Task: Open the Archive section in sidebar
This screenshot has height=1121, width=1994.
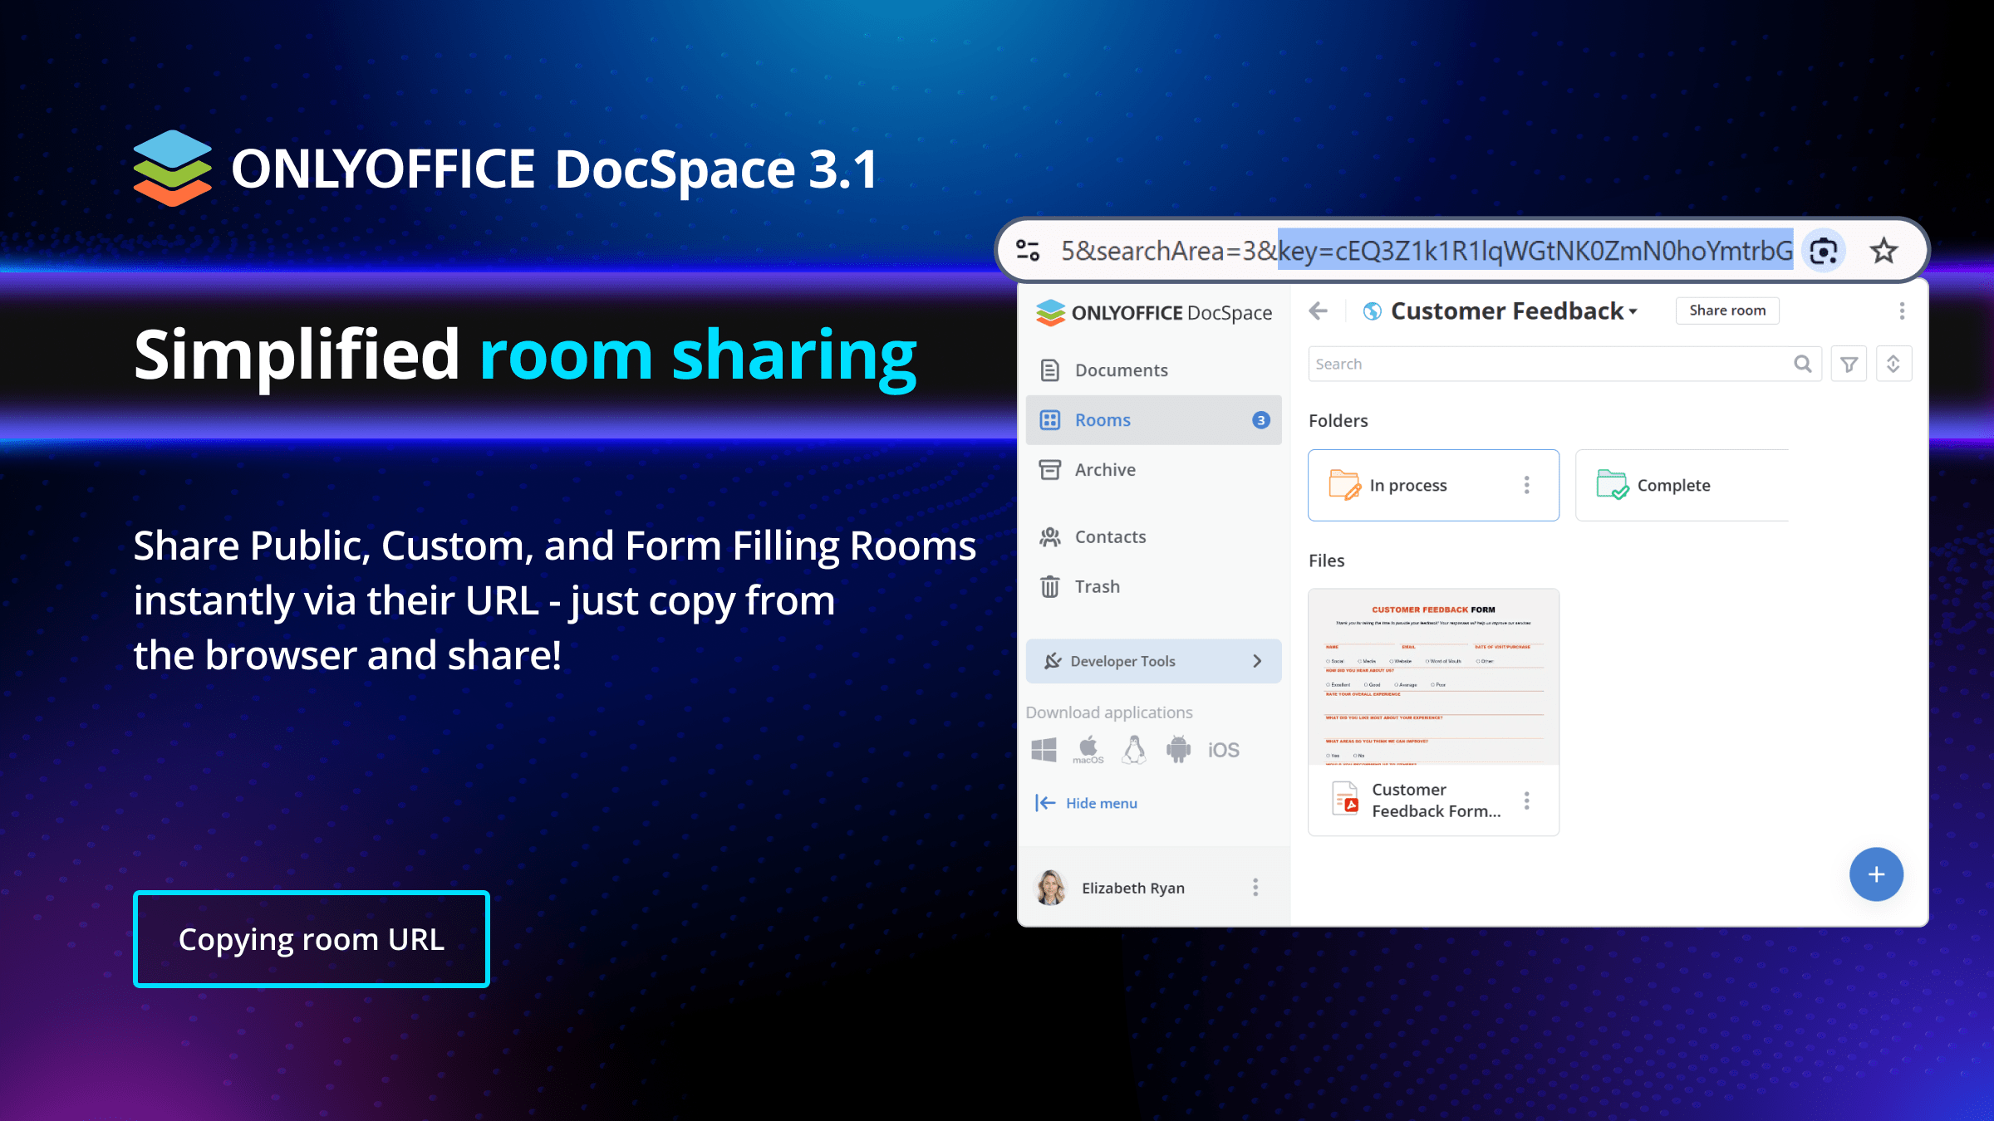Action: pos(1104,470)
